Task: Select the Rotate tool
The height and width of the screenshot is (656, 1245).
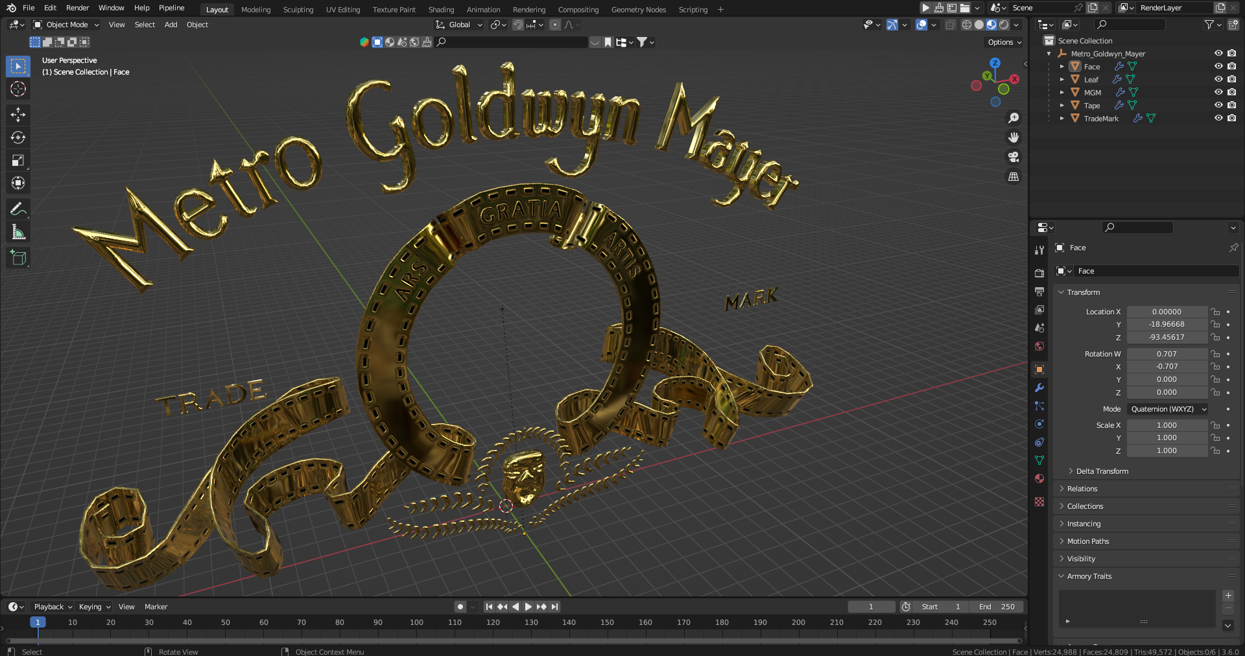Action: pos(18,137)
